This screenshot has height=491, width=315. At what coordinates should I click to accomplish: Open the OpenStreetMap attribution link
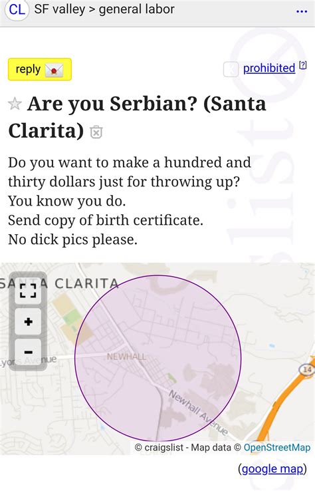pos(277,447)
